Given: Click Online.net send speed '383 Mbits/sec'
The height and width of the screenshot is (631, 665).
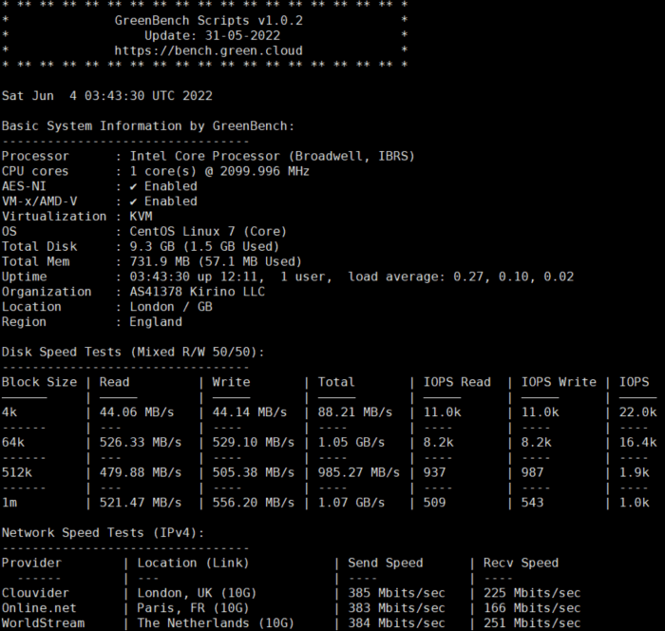Looking at the screenshot, I should click(396, 608).
